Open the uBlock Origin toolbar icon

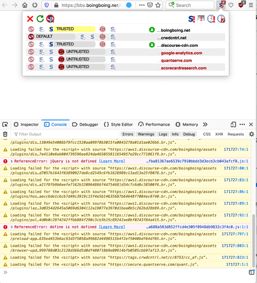click(241, 5)
